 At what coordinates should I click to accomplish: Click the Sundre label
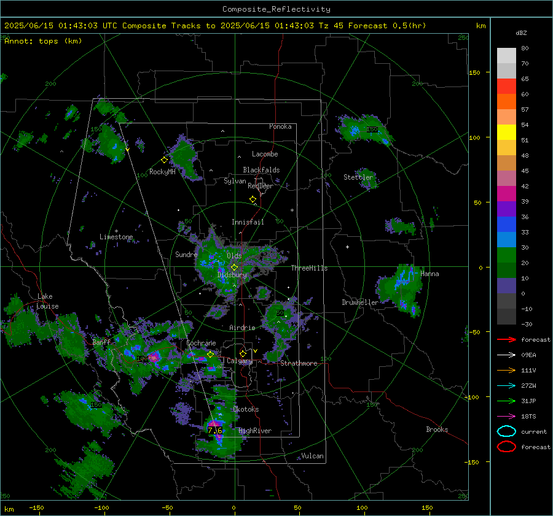(x=186, y=254)
